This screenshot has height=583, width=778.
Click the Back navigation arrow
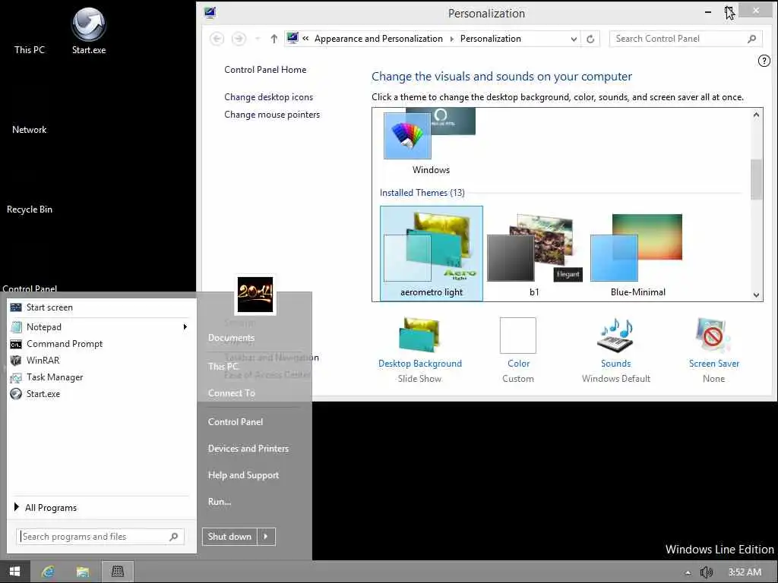pyautogui.click(x=217, y=39)
